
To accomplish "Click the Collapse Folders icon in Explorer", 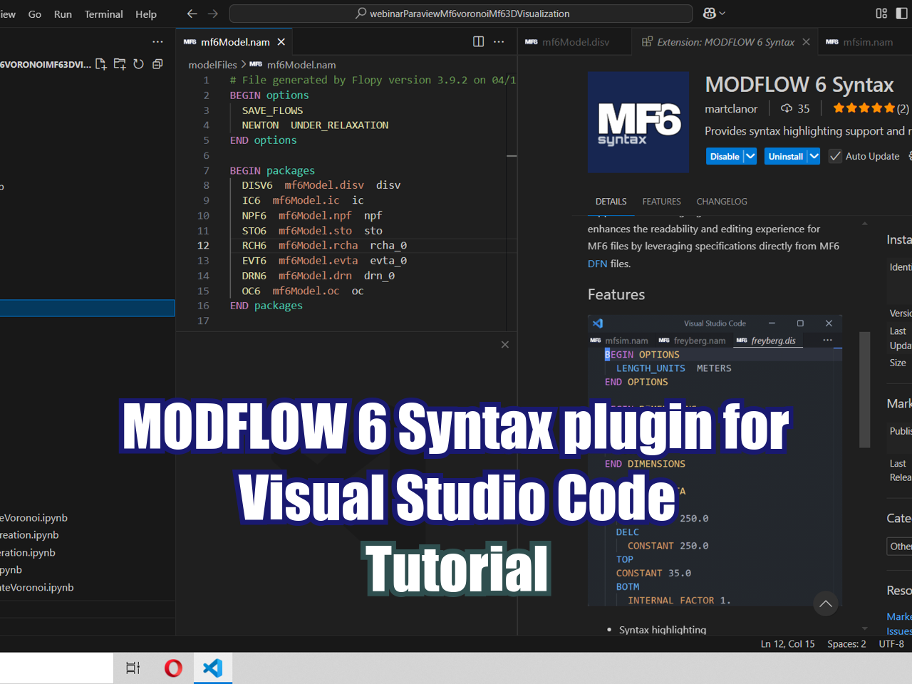I will tap(157, 63).
